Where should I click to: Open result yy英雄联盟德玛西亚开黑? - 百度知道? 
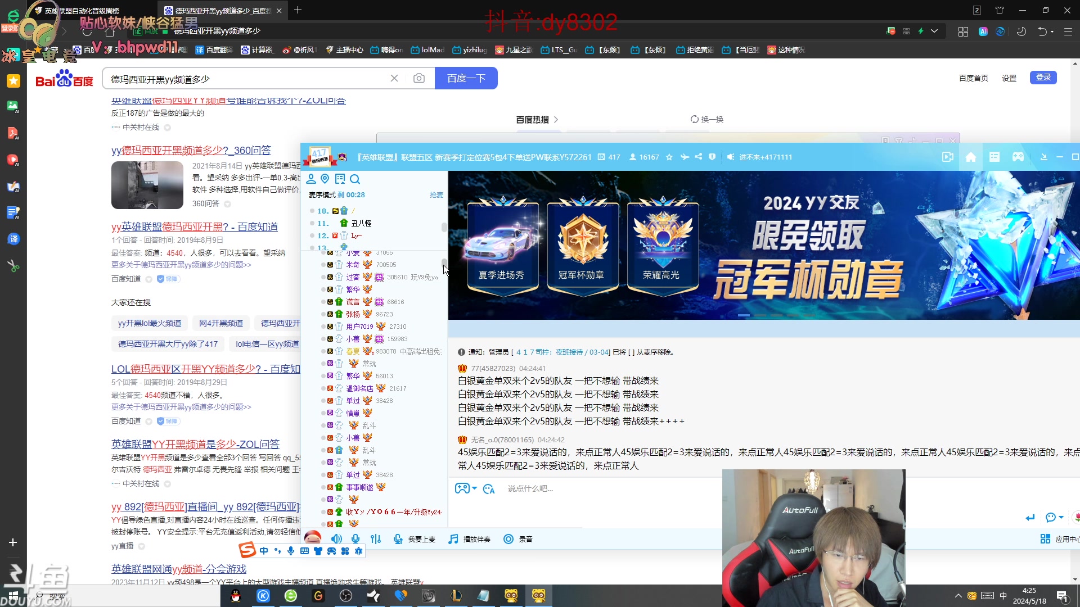click(x=195, y=227)
